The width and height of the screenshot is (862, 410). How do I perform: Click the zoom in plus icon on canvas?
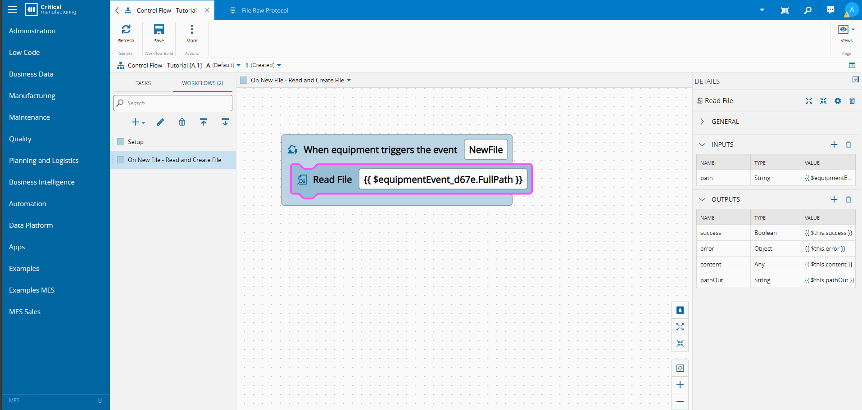click(x=680, y=385)
